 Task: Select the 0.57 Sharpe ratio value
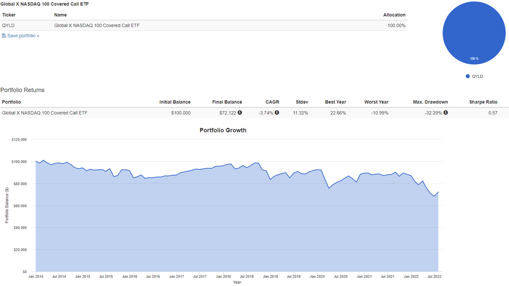[x=493, y=113]
